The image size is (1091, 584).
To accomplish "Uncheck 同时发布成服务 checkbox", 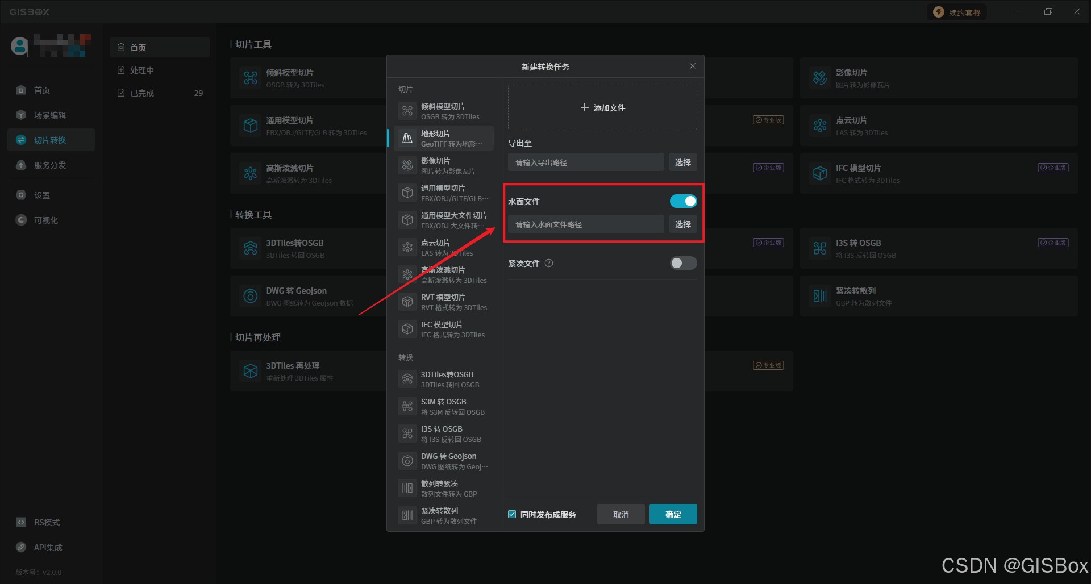I will tap(512, 514).
